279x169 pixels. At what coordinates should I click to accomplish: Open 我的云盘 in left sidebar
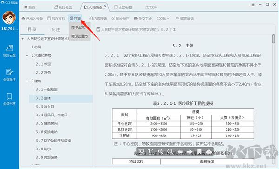[x=9, y=51]
